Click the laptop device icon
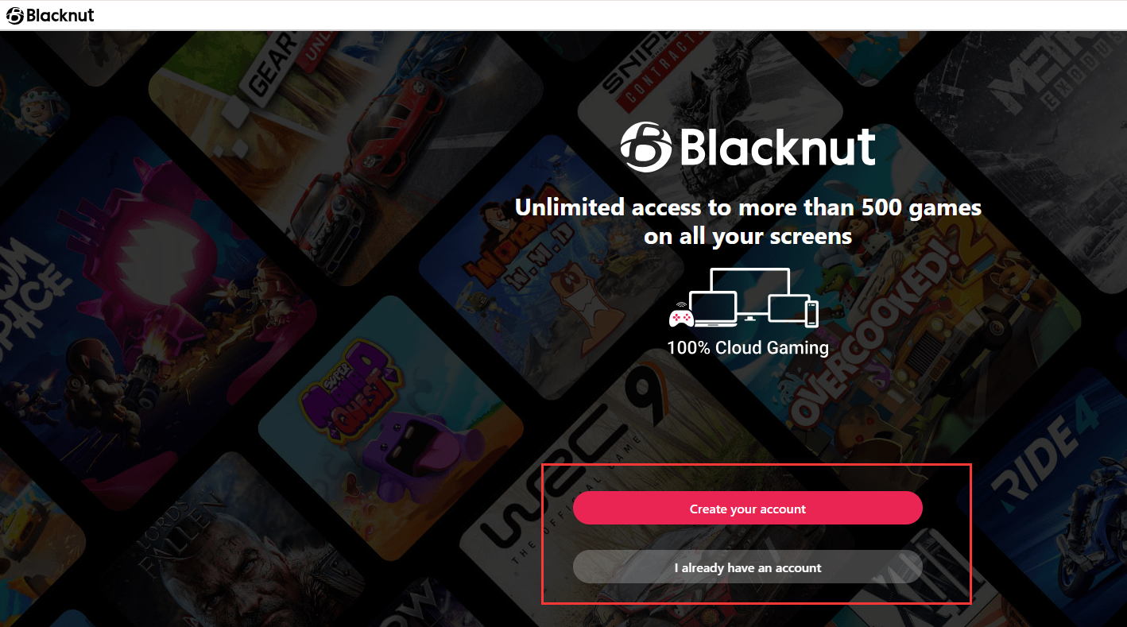 pos(713,310)
